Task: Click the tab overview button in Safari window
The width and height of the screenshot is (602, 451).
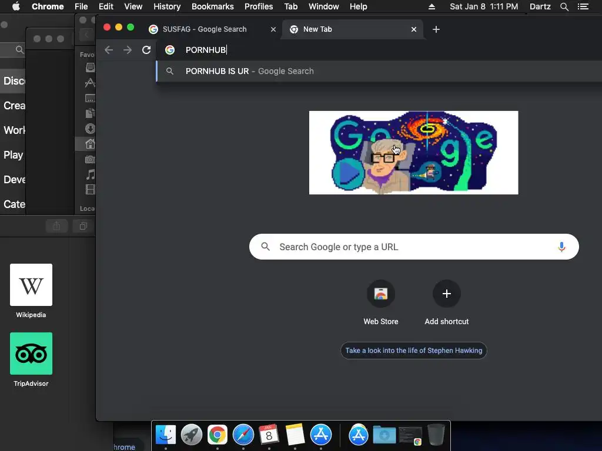Action: coord(83,226)
